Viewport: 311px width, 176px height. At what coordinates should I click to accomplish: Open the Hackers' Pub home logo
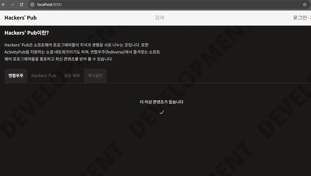coord(21,18)
